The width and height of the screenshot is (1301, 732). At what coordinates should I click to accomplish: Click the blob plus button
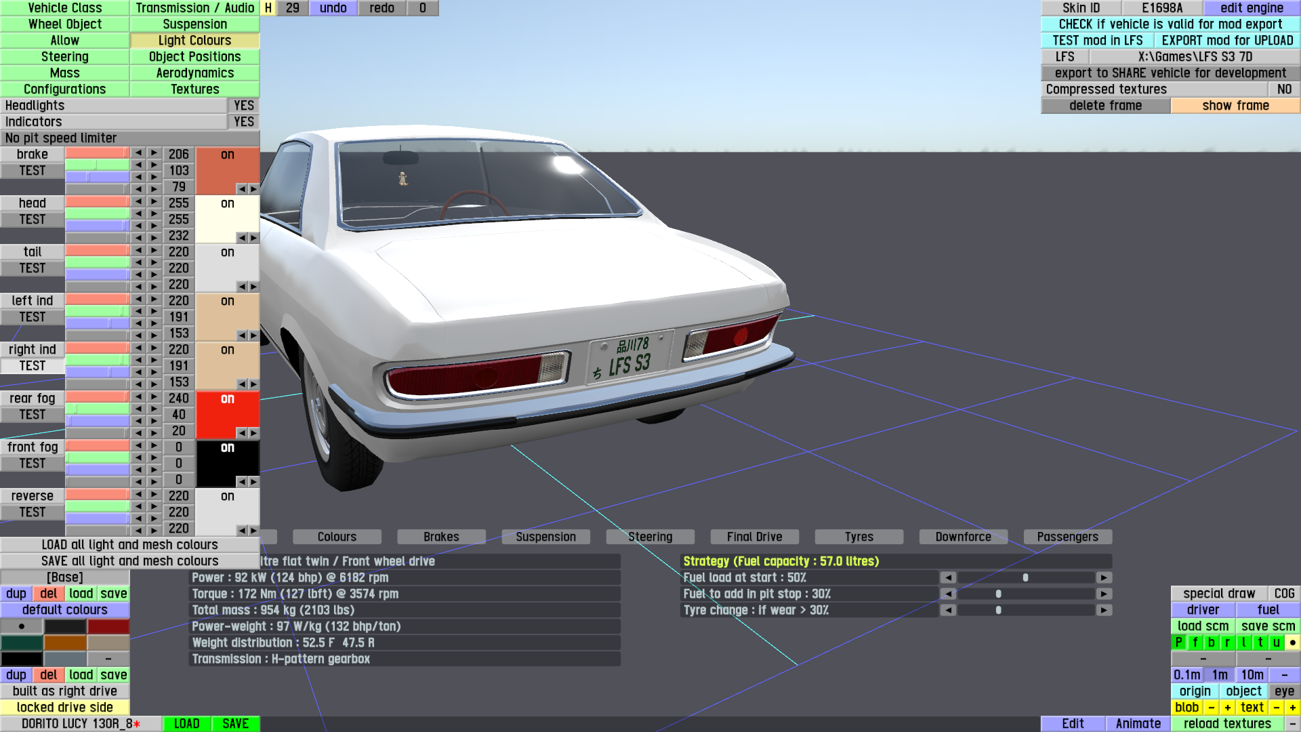pyautogui.click(x=1227, y=708)
